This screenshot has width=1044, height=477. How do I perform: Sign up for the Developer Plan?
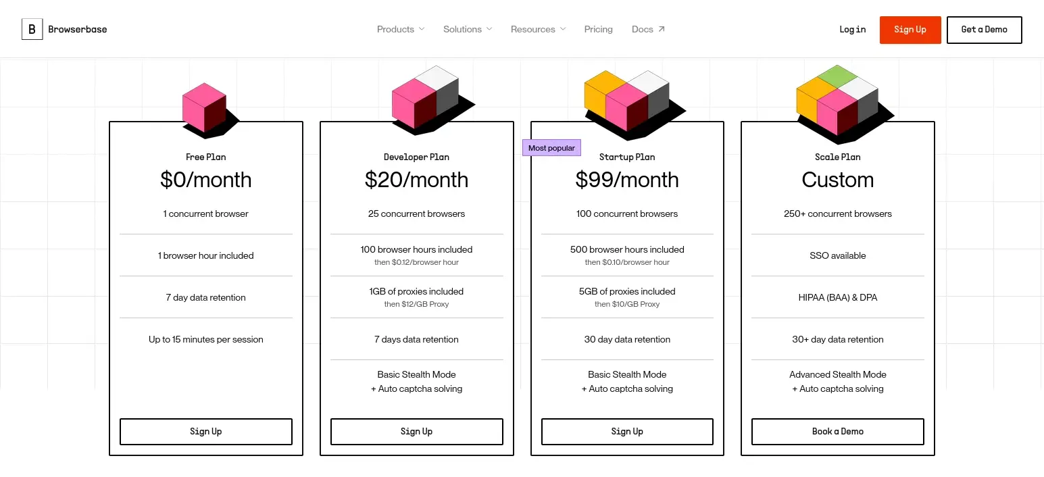(417, 432)
